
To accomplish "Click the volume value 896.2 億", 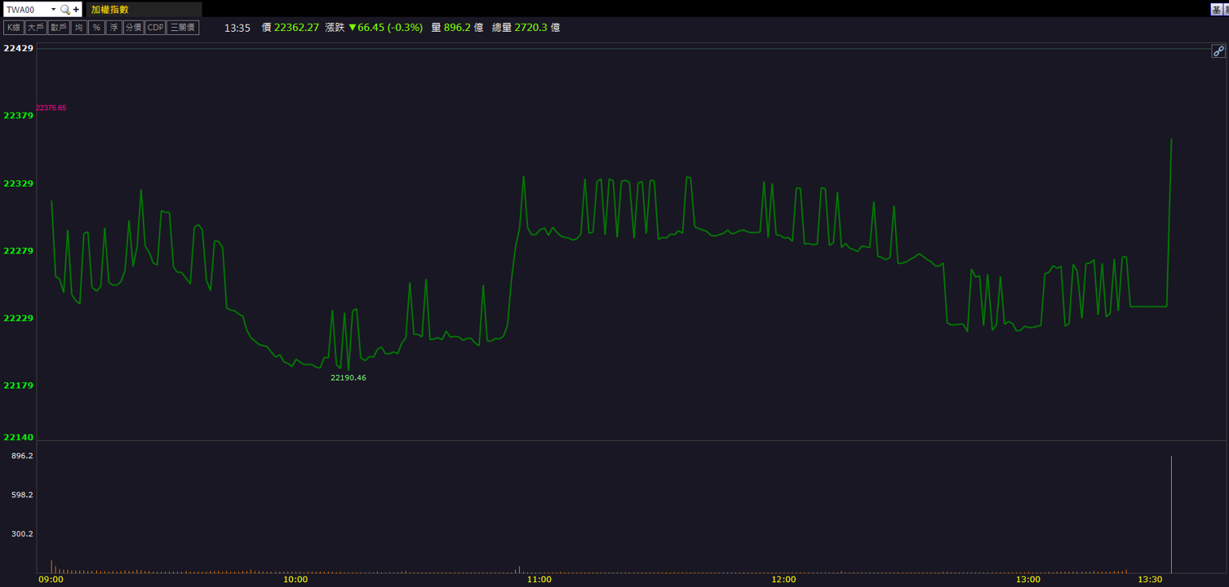I will [464, 28].
